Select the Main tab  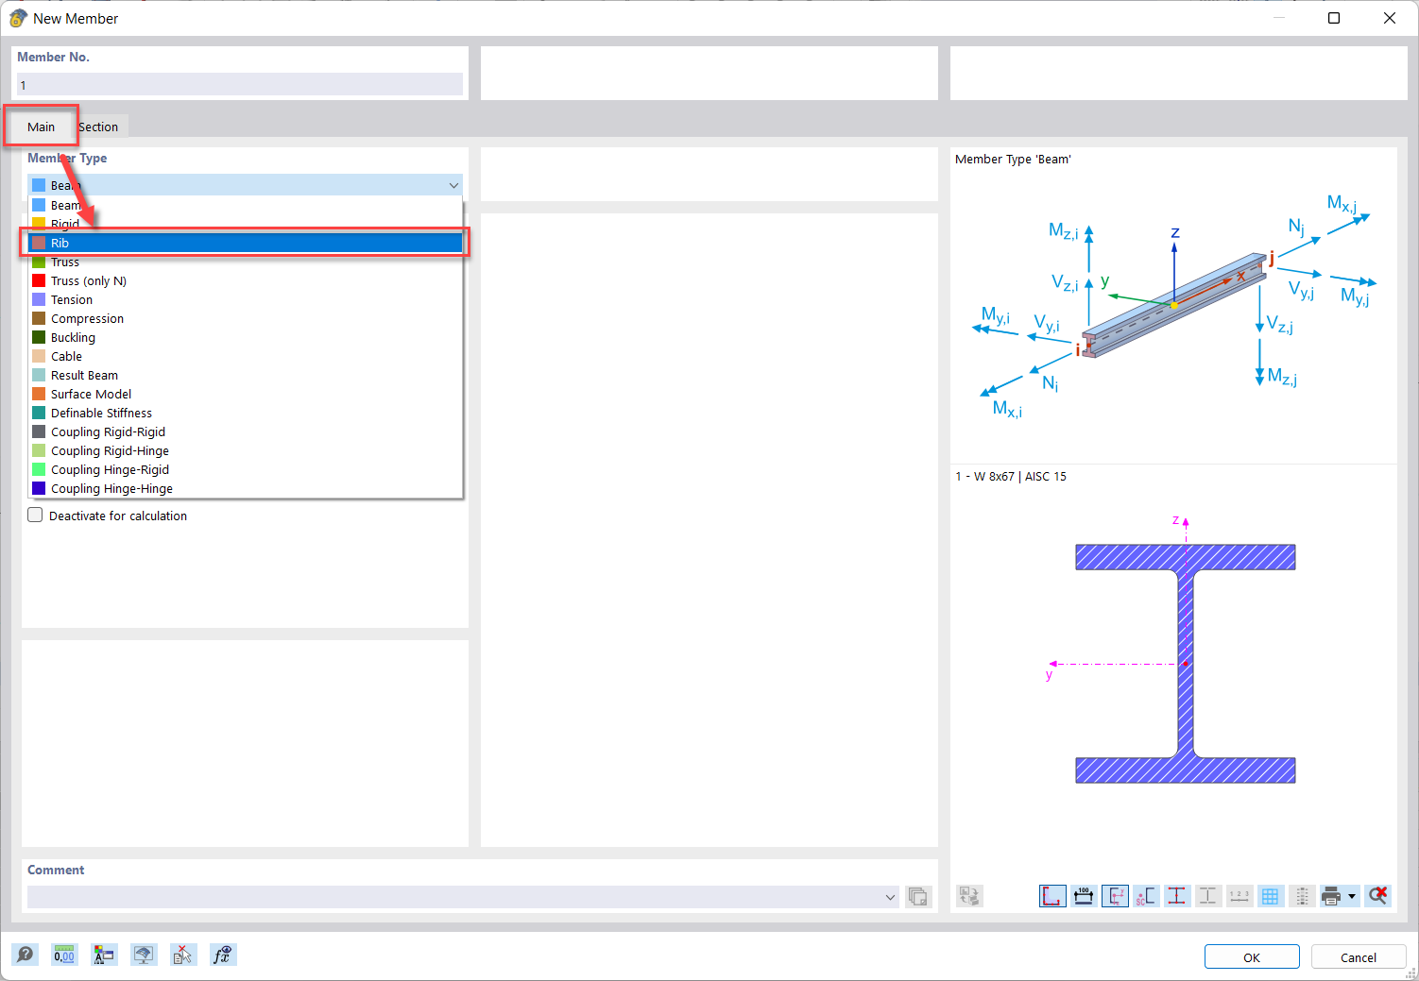41,126
